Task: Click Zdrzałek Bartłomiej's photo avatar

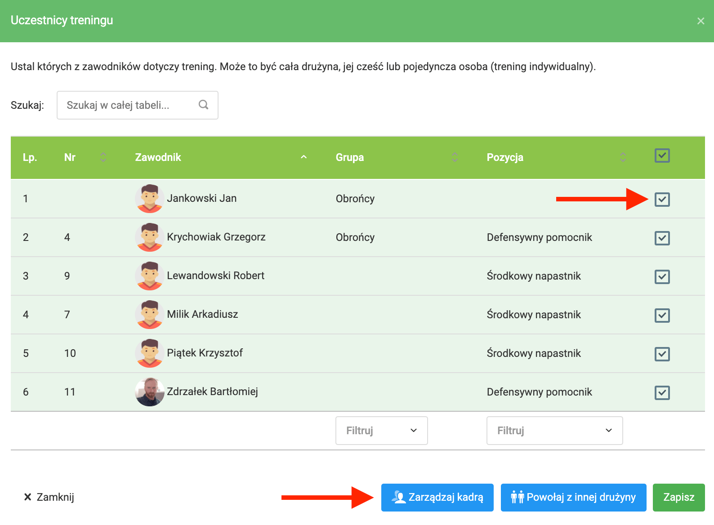Action: pos(150,392)
